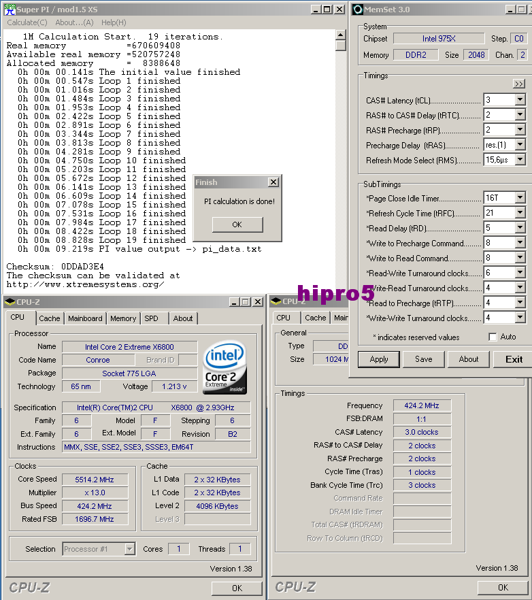532x600 pixels.
Task: Click the CPU-Z window title icon
Action: point(10,301)
